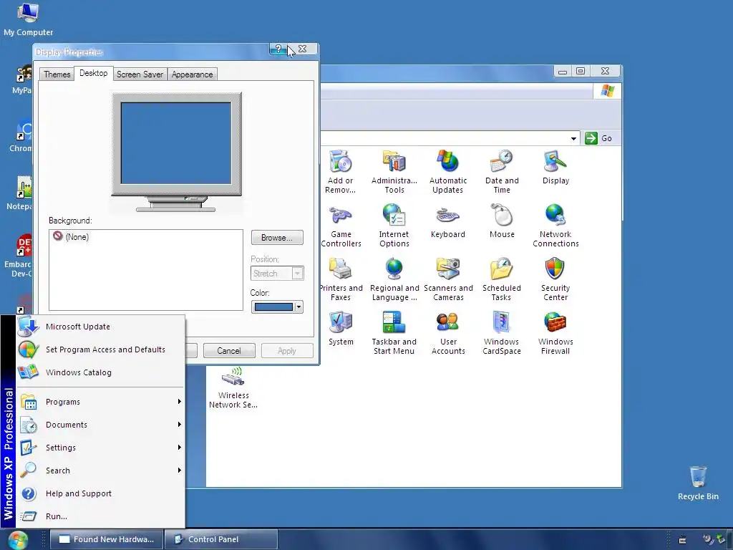
Task: Open Game Controllers applet
Action: (341, 226)
